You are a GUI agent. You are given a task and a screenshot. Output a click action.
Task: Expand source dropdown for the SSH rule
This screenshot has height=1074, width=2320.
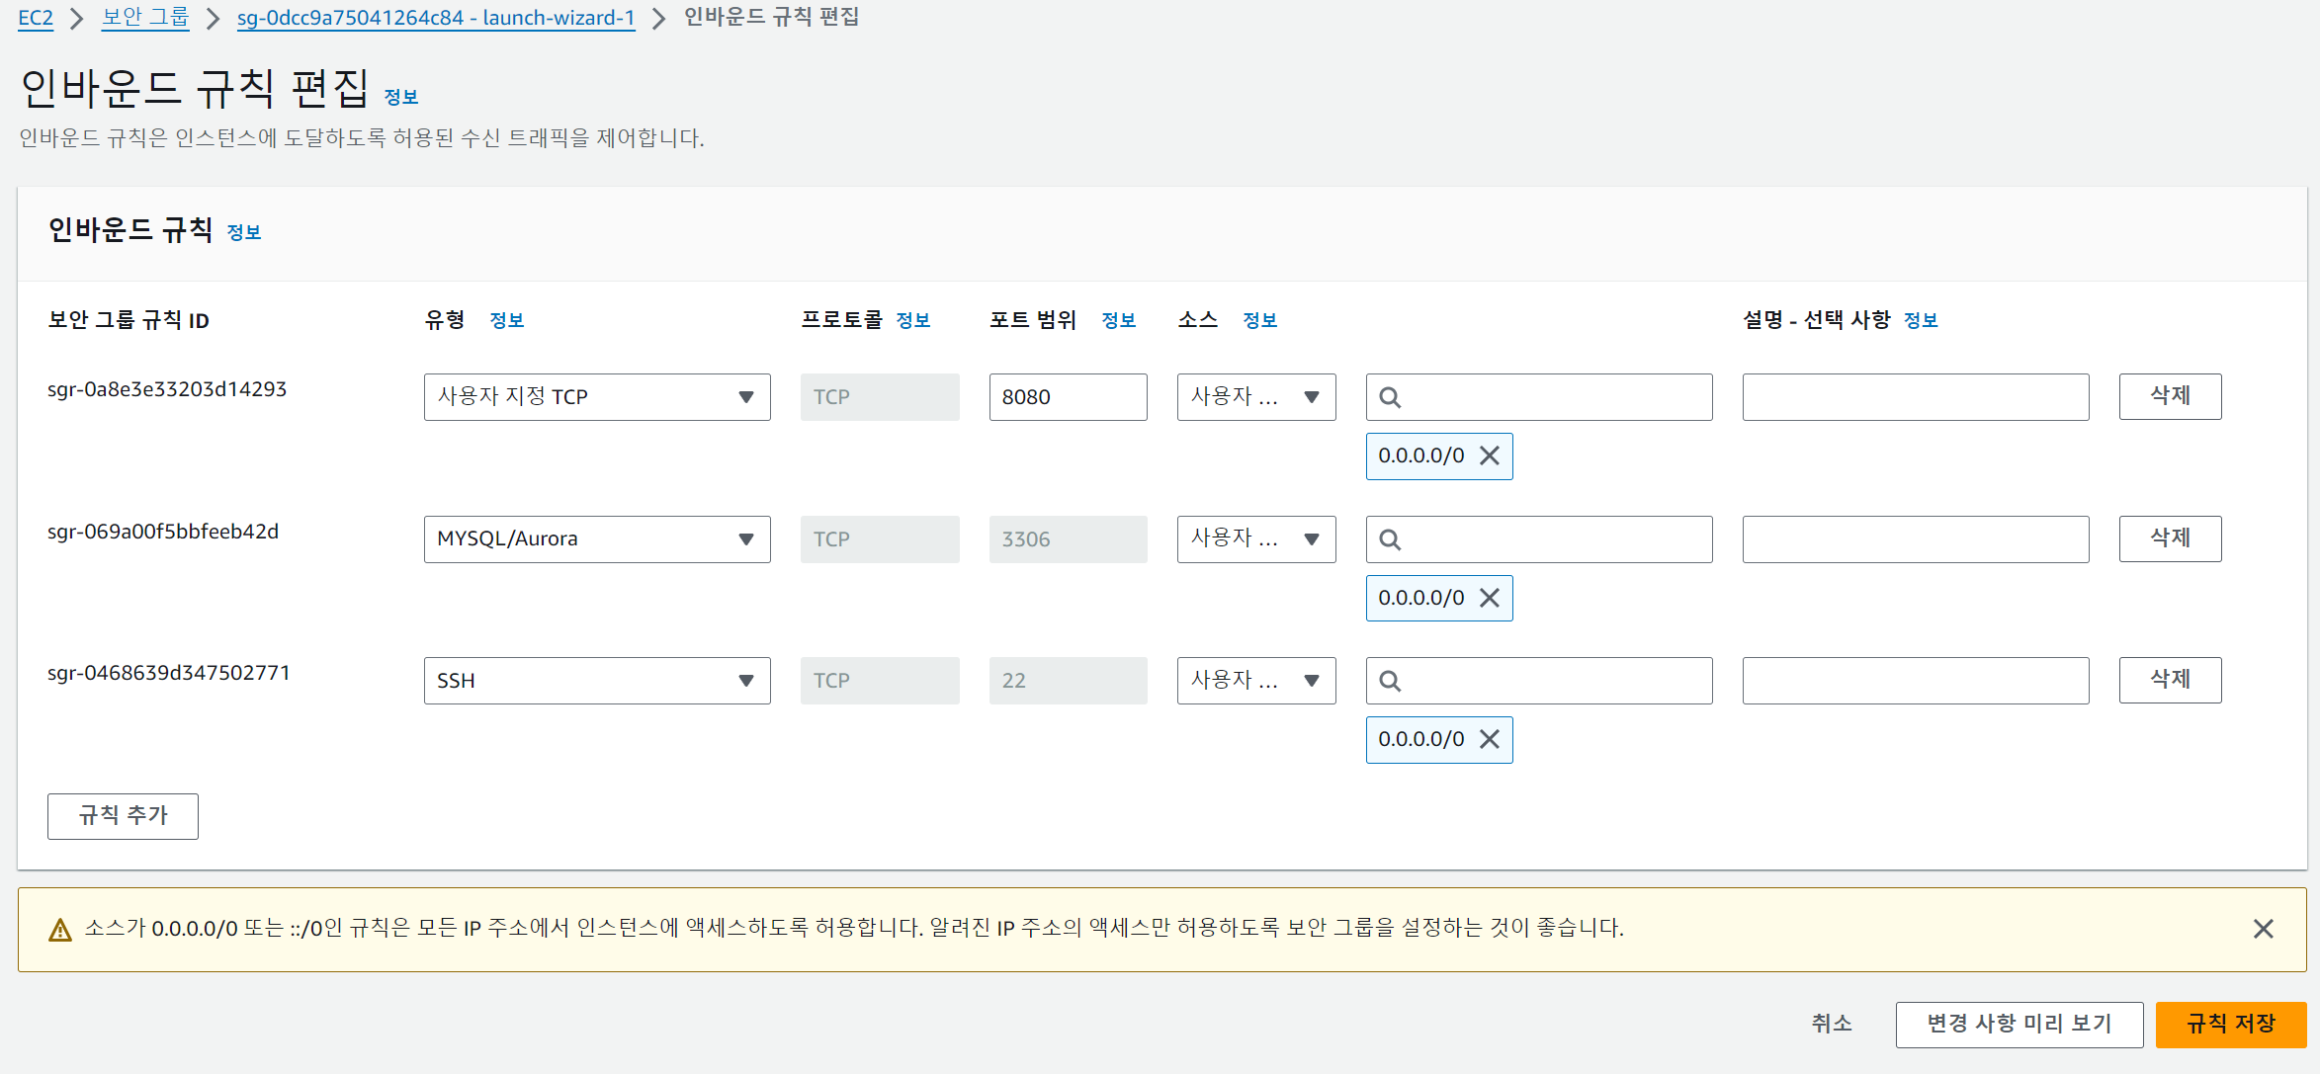[1255, 681]
